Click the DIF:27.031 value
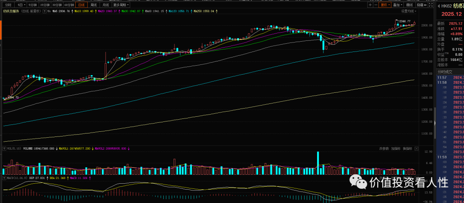 click(37, 178)
